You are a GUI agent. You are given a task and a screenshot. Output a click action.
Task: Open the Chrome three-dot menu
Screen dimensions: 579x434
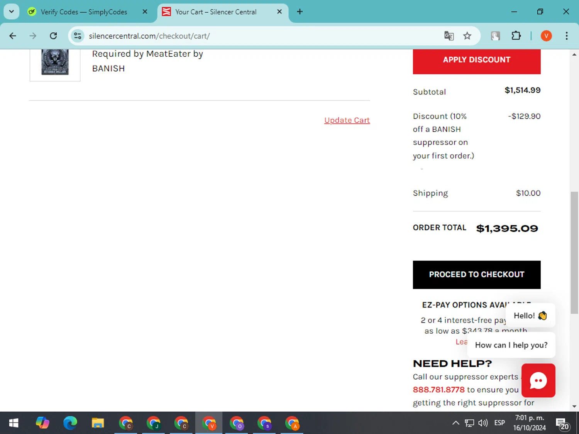pos(567,36)
